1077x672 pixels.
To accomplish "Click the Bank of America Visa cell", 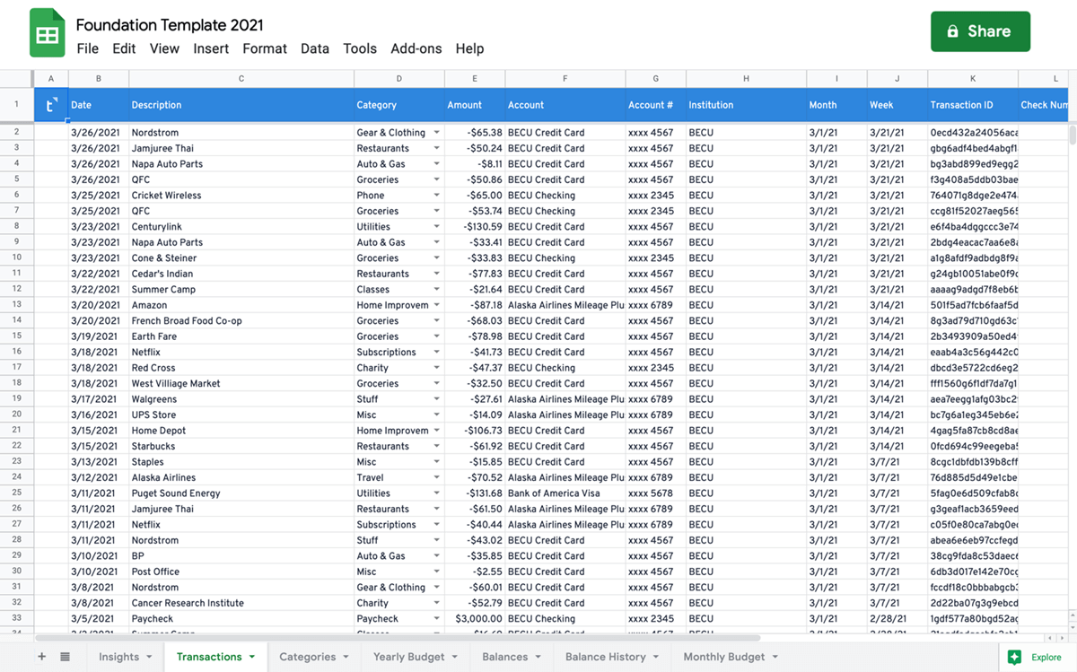I will pos(565,493).
